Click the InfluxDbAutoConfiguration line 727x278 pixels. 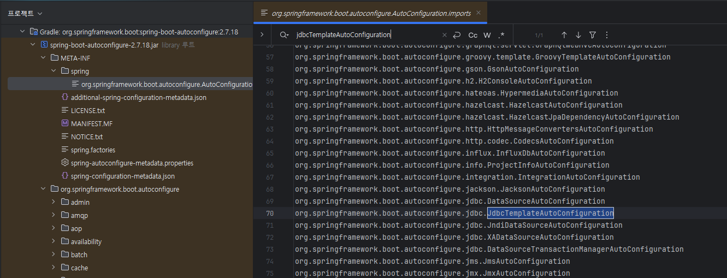[x=450, y=153]
